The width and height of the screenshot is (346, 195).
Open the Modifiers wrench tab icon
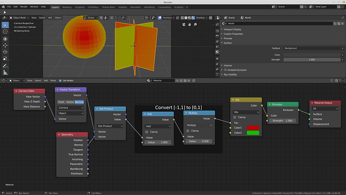click(217, 69)
